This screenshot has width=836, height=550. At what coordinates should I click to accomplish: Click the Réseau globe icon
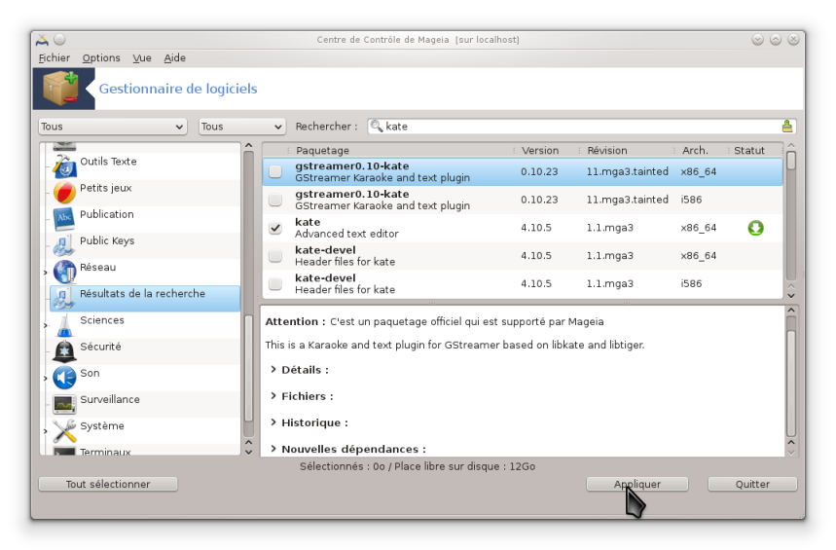[64, 272]
